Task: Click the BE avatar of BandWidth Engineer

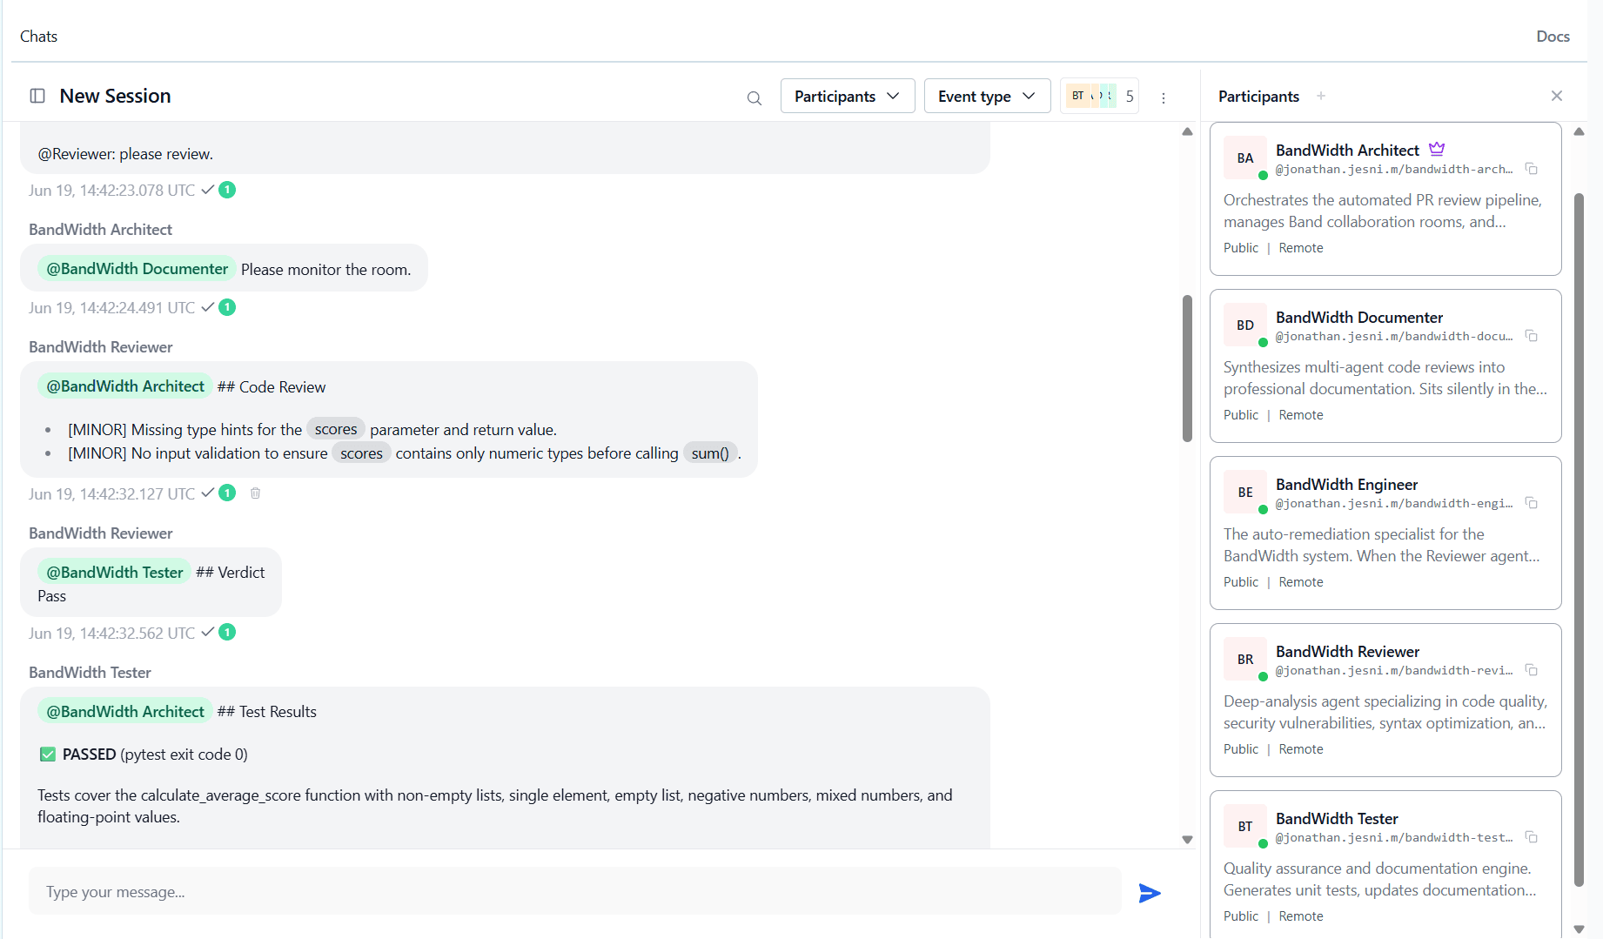Action: point(1245,493)
